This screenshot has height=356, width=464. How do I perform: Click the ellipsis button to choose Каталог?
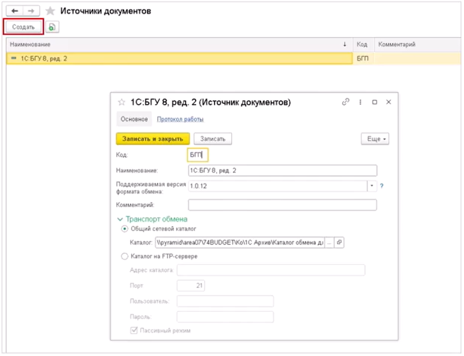click(x=329, y=242)
